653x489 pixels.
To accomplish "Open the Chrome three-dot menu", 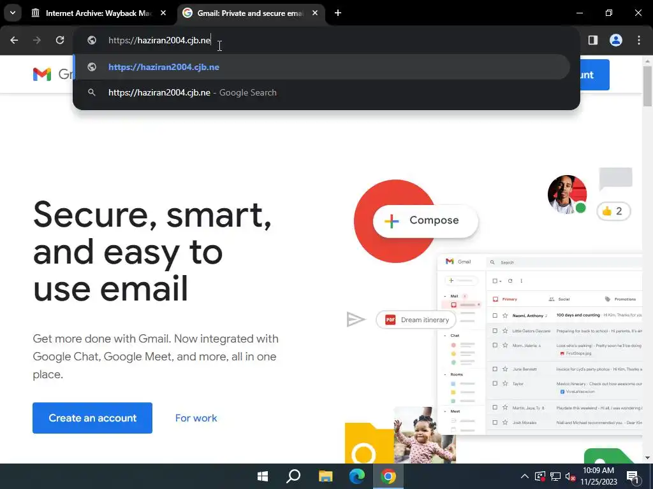I will [639, 40].
